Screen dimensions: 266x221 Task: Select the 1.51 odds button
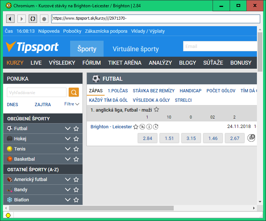169,138
